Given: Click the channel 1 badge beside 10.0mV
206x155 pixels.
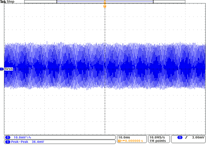Looking at the screenshot, I should click(8, 137).
